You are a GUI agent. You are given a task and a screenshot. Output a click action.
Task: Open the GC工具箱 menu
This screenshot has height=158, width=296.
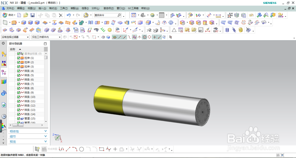133,8
